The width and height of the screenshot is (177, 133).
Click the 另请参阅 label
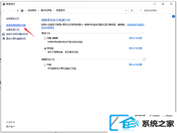point(10,122)
